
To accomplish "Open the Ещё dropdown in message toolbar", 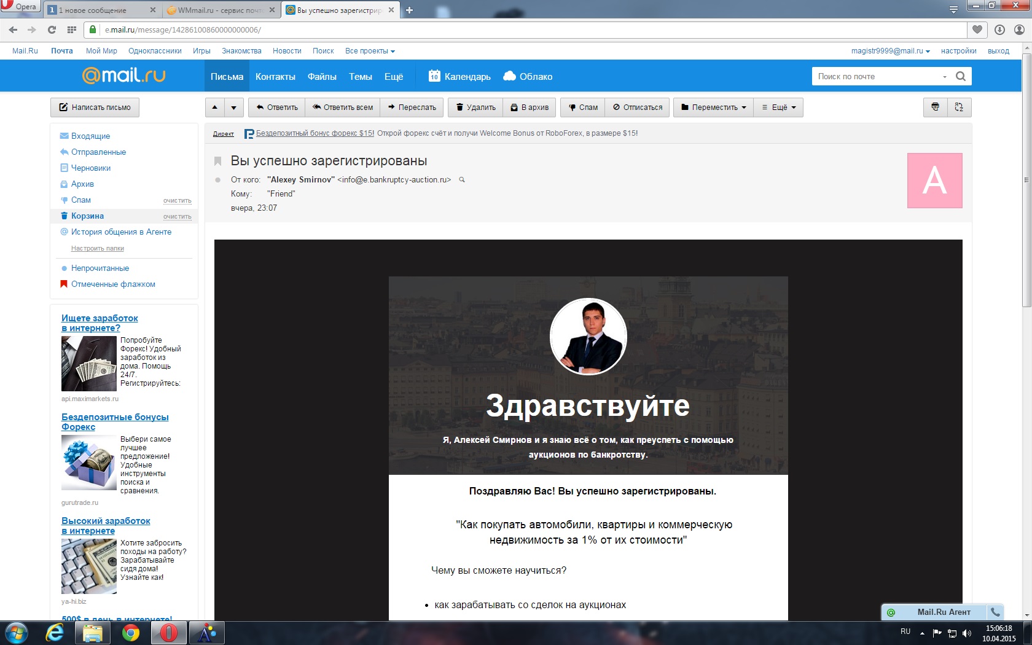I will coord(778,107).
